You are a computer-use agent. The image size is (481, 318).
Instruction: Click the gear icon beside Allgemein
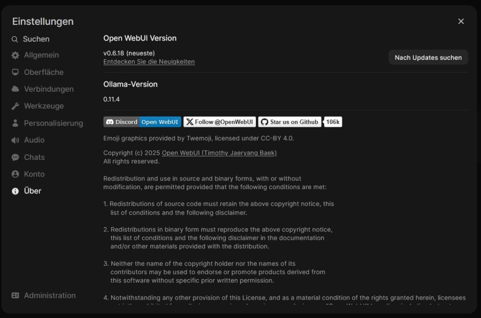coord(16,55)
